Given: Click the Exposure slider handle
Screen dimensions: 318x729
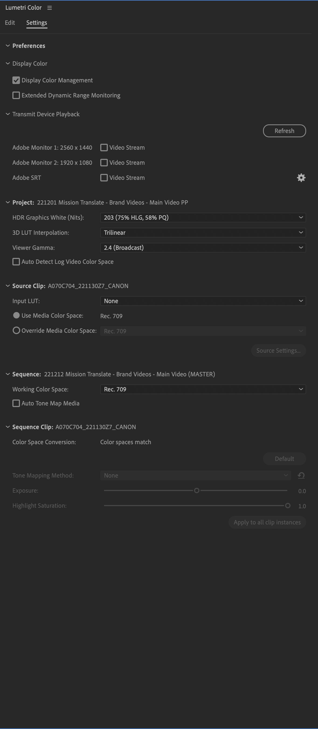Looking at the screenshot, I should coord(197,490).
